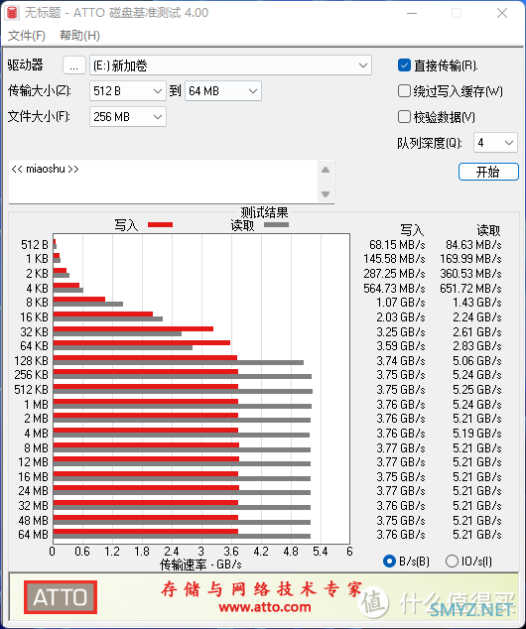Open the queue depth dropdown showing 4
The width and height of the screenshot is (526, 629).
tap(495, 143)
